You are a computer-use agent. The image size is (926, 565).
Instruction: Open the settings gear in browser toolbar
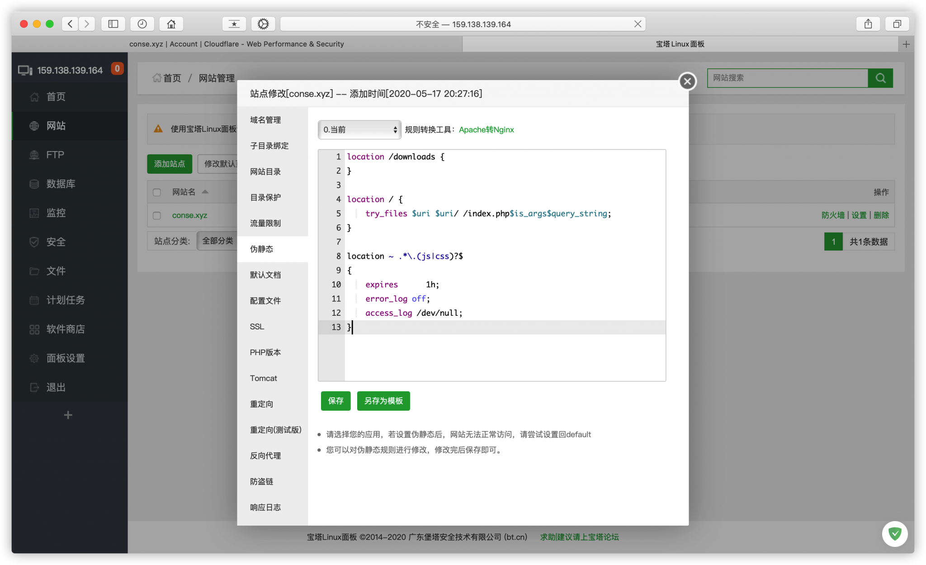click(263, 24)
